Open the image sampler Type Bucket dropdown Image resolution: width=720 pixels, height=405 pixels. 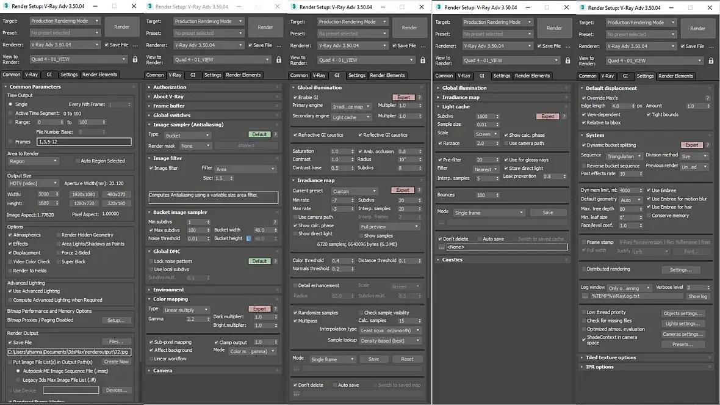click(187, 136)
